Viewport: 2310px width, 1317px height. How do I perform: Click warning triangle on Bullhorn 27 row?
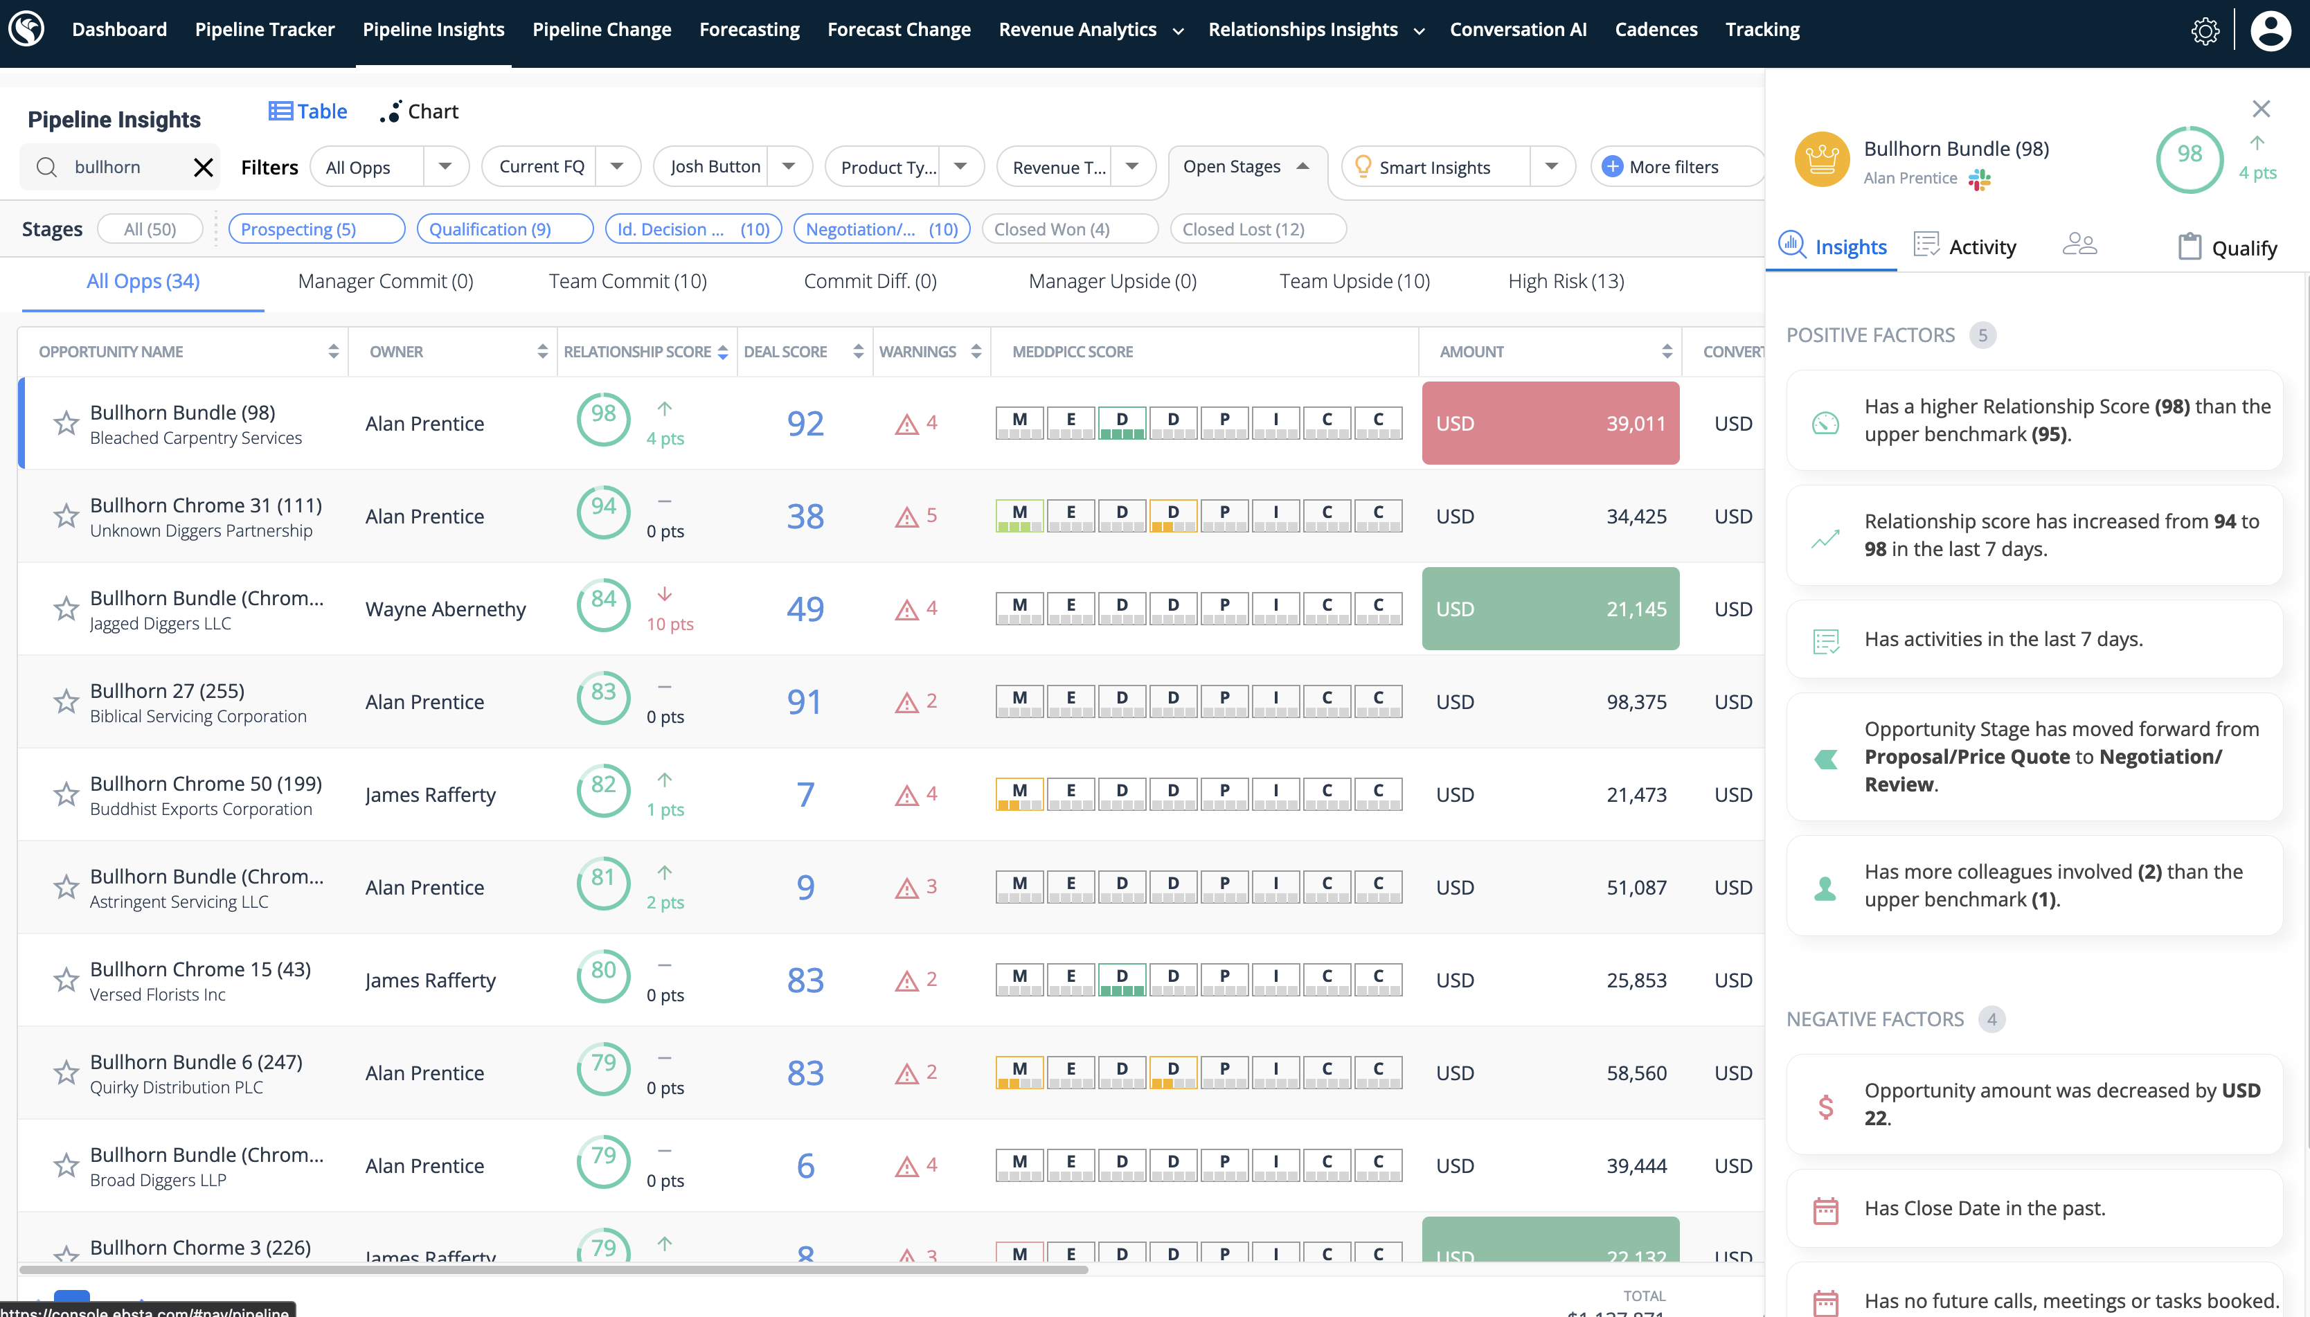[906, 702]
